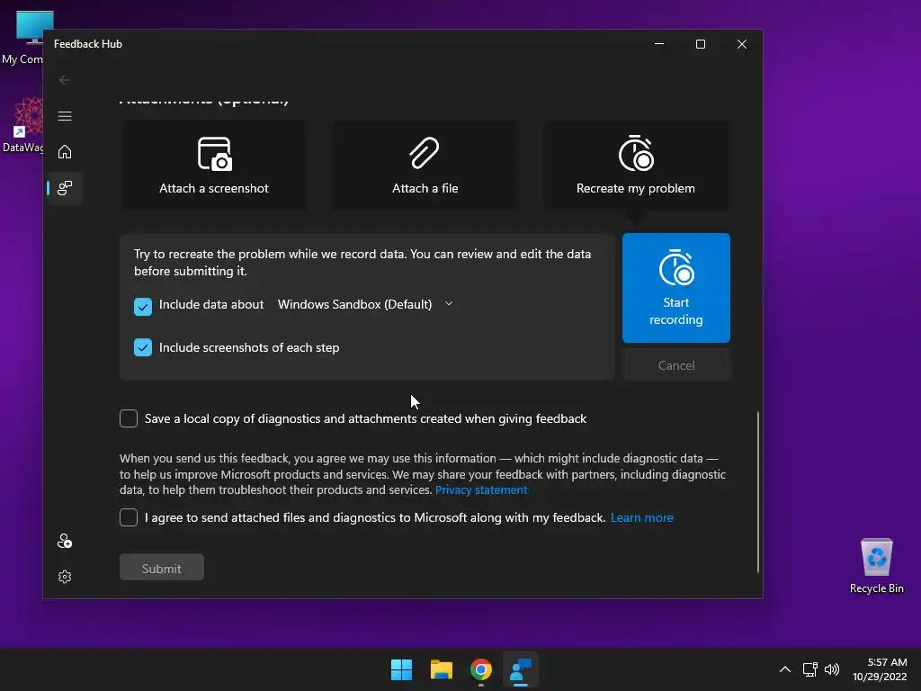Open the clock showing 5:57 AM

tap(880, 669)
